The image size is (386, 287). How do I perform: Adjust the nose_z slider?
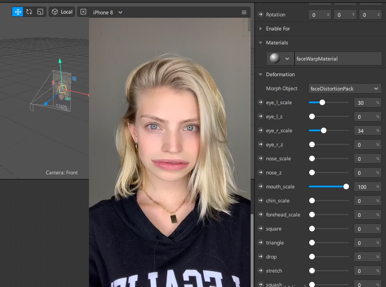click(x=329, y=172)
